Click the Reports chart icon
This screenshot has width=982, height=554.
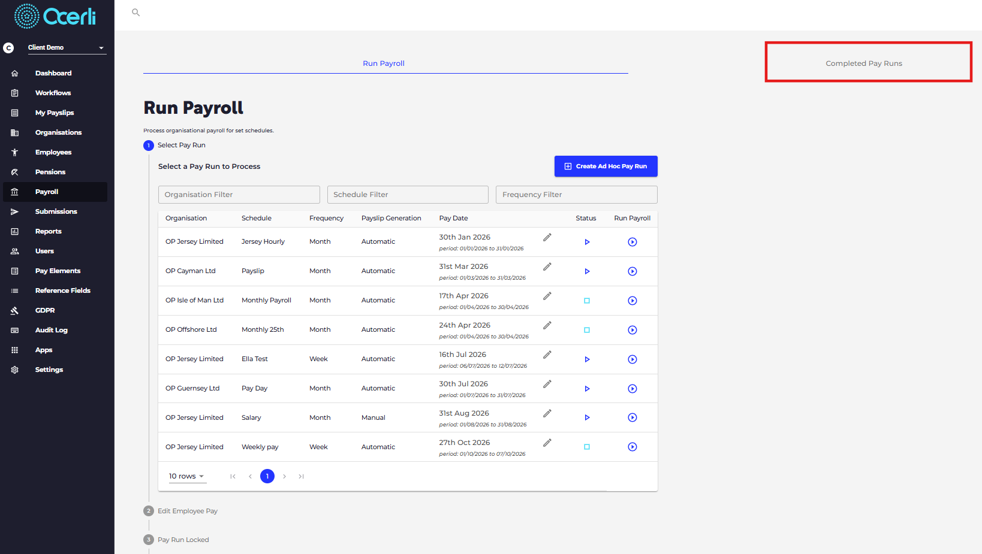pyautogui.click(x=14, y=231)
